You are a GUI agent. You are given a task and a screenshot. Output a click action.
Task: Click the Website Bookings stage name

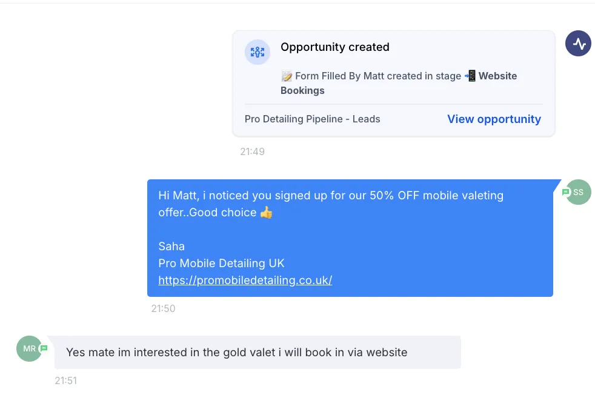tap(399, 83)
